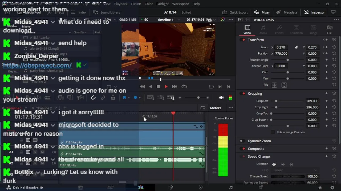Play in reverse
The width and height of the screenshot is (341, 191).
(151, 86)
